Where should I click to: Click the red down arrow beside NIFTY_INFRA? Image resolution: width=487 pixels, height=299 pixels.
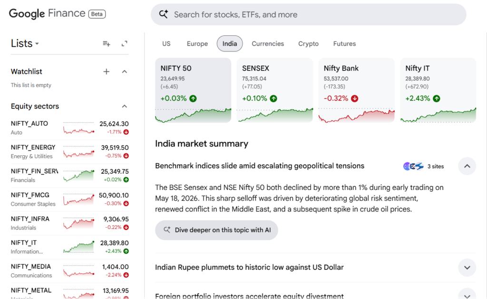126,228
